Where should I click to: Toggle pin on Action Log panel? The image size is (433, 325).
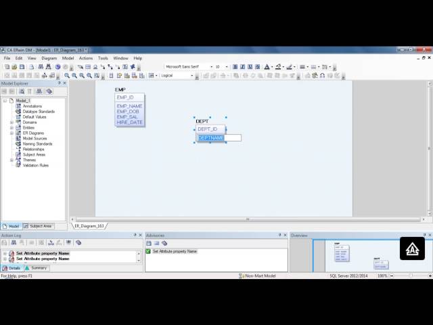click(135, 235)
